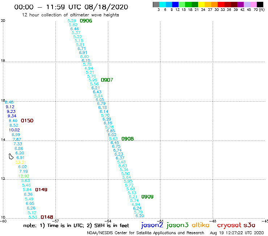Click the gray 0-3 ft legend swatch
Screen dimensions: 268x236
(156, 4)
